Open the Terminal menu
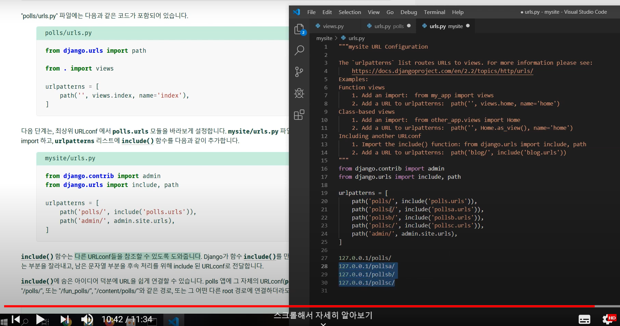 point(434,12)
